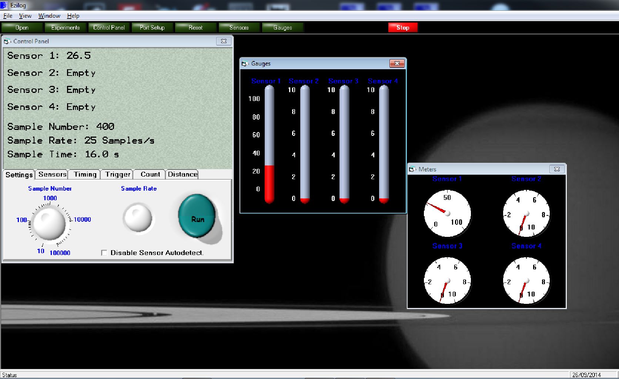
Task: Switch to the Sensors tab
Action: point(52,174)
